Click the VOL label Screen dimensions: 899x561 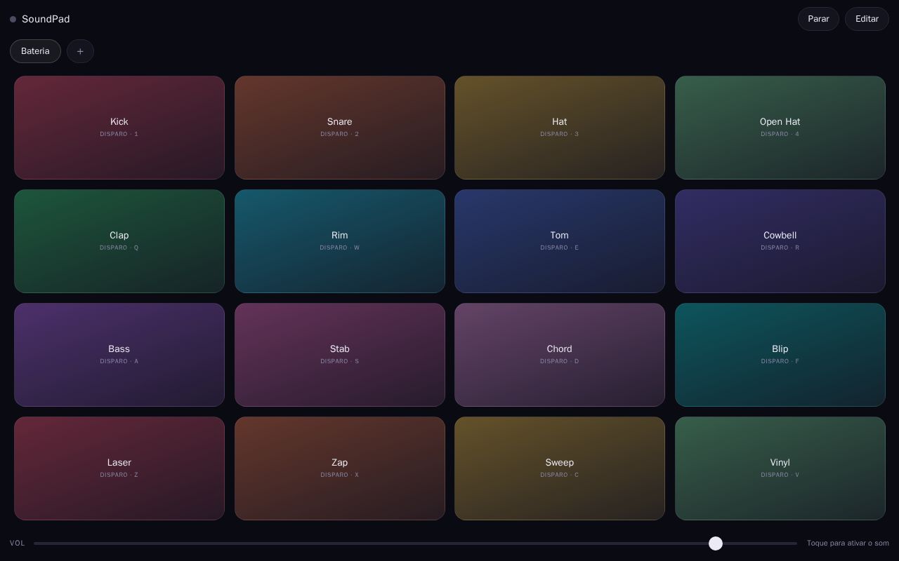[x=18, y=543]
